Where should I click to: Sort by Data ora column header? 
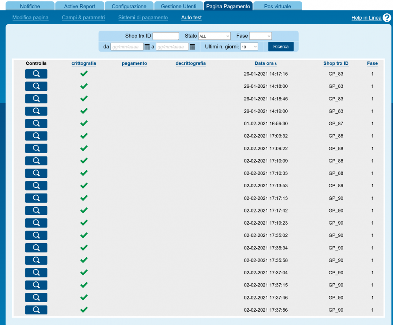pyautogui.click(x=266, y=63)
